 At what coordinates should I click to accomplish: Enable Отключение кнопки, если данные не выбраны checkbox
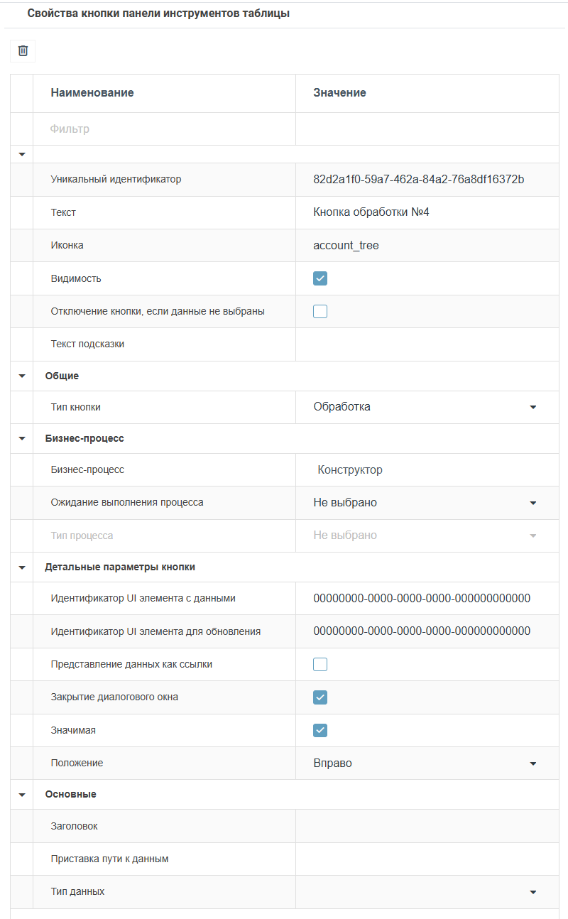point(320,311)
